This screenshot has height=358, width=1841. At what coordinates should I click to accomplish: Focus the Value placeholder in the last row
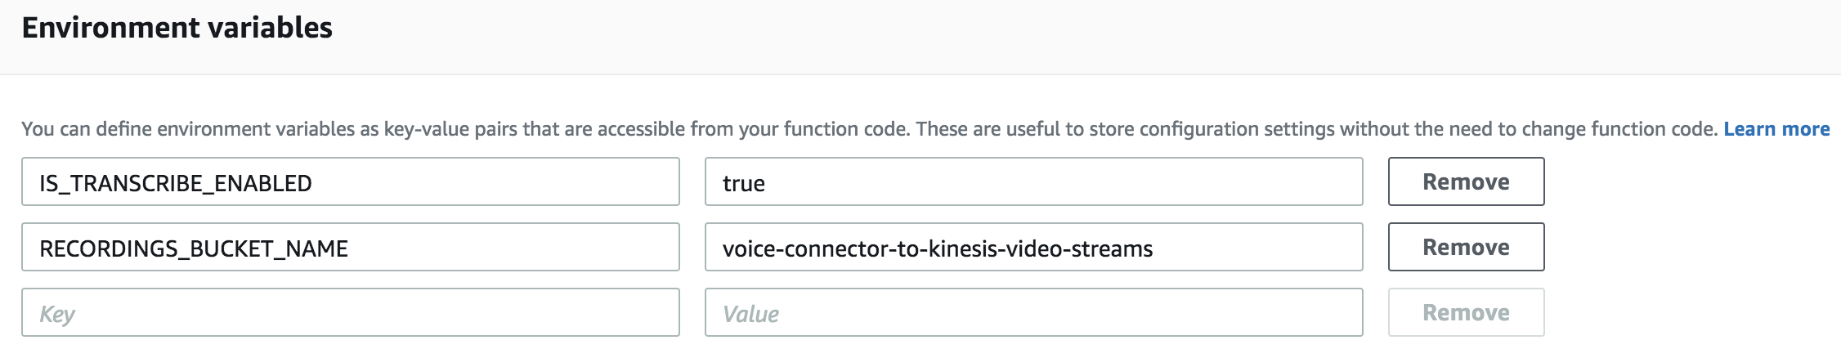(1033, 313)
